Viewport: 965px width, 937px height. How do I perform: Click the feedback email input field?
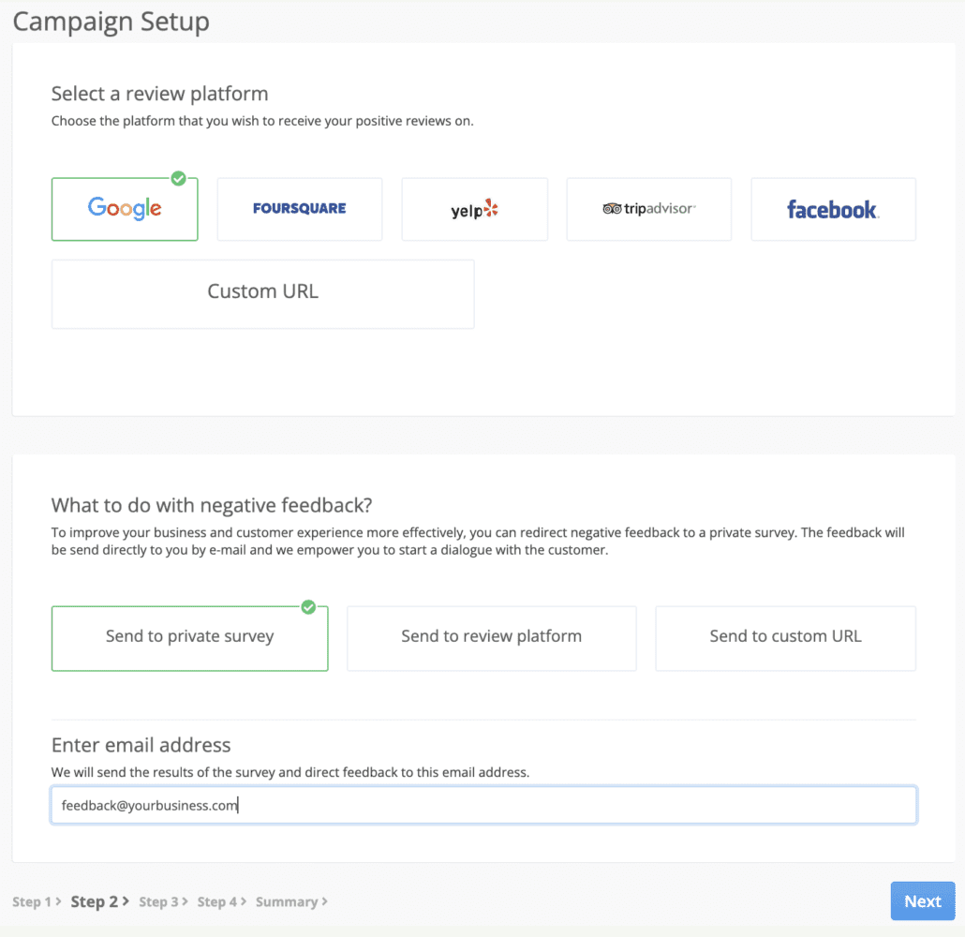pos(482,804)
